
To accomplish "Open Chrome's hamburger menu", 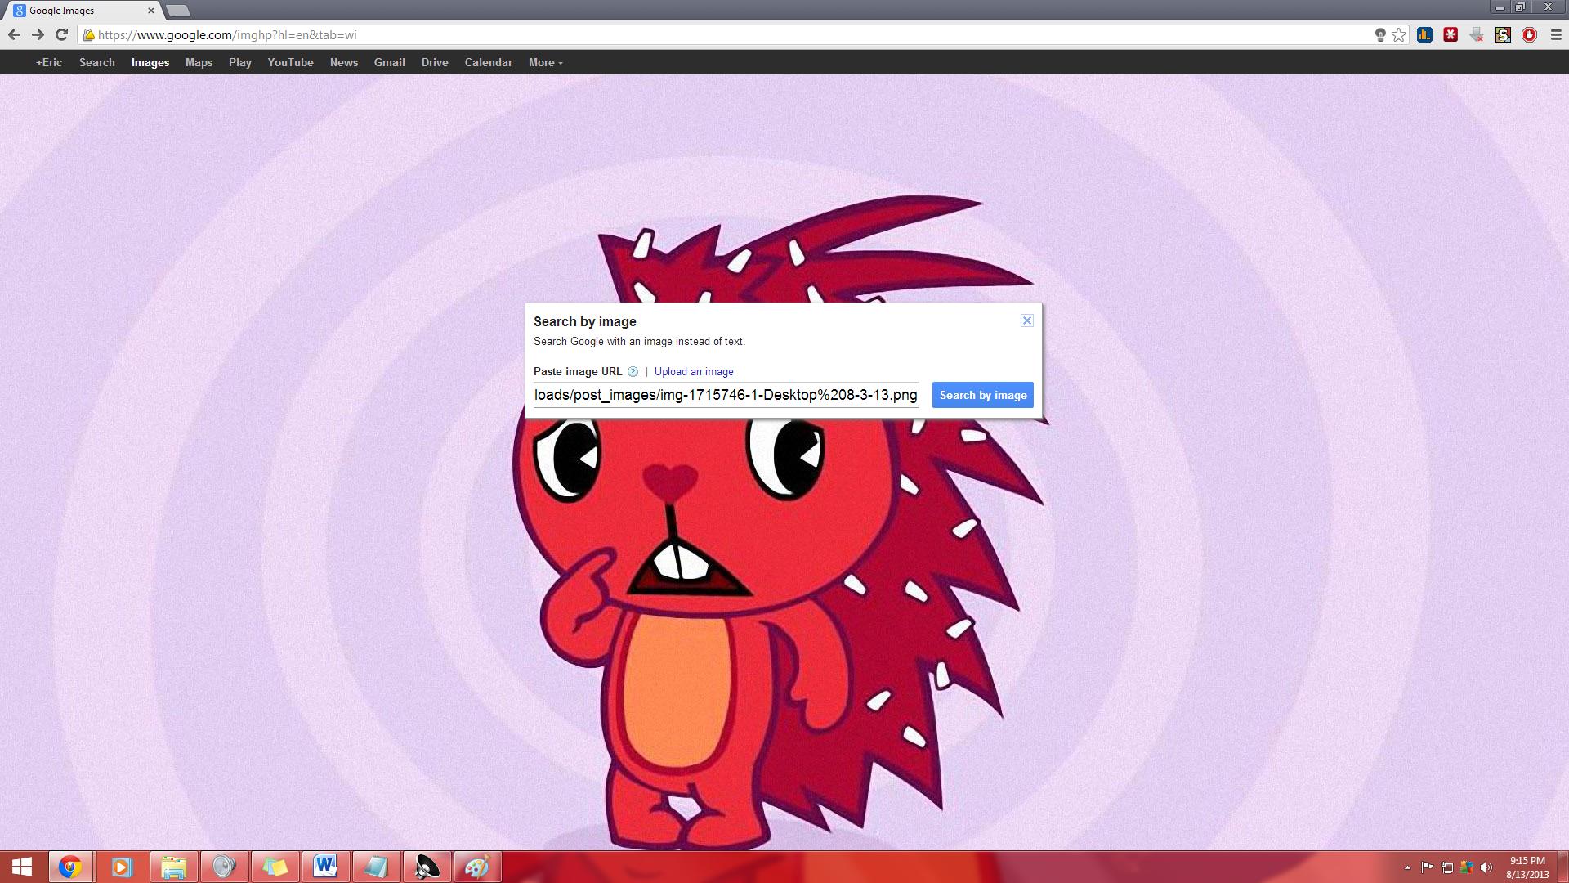I will point(1555,34).
